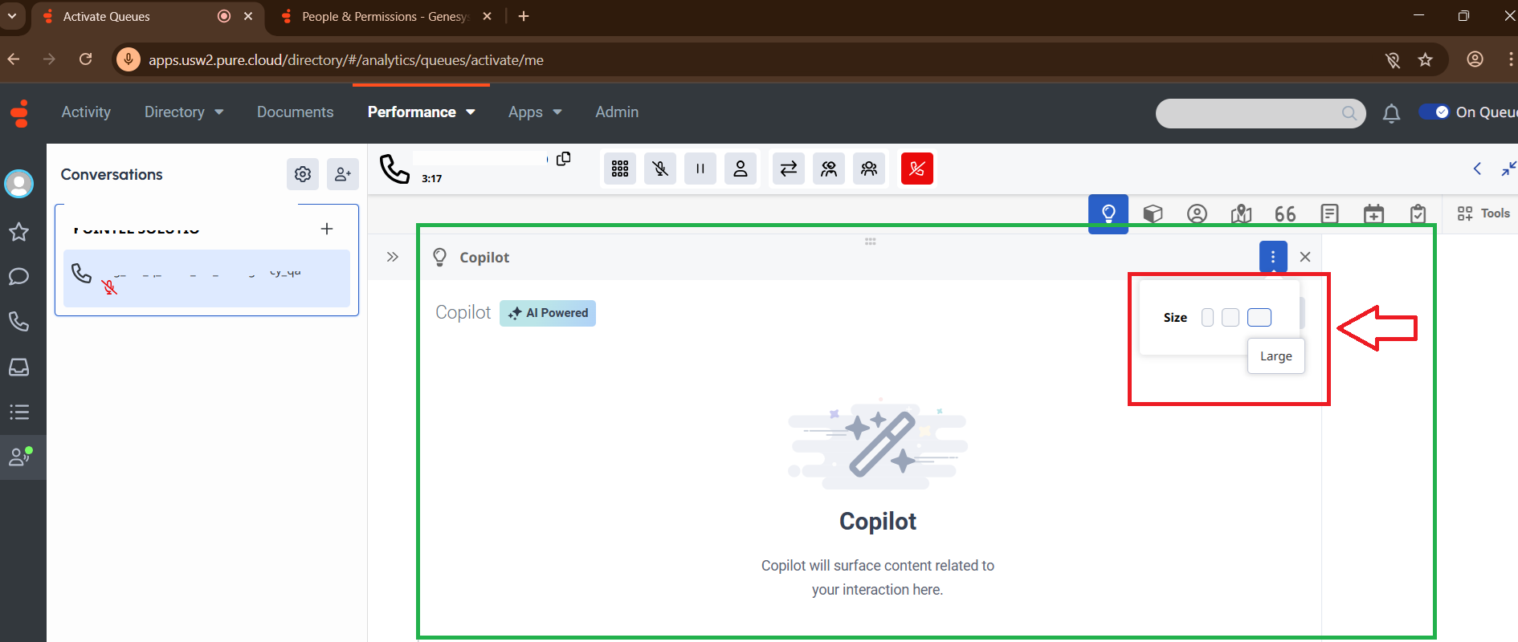Open the Tools menu
Viewport: 1518px width, 642px height.
(1483, 213)
